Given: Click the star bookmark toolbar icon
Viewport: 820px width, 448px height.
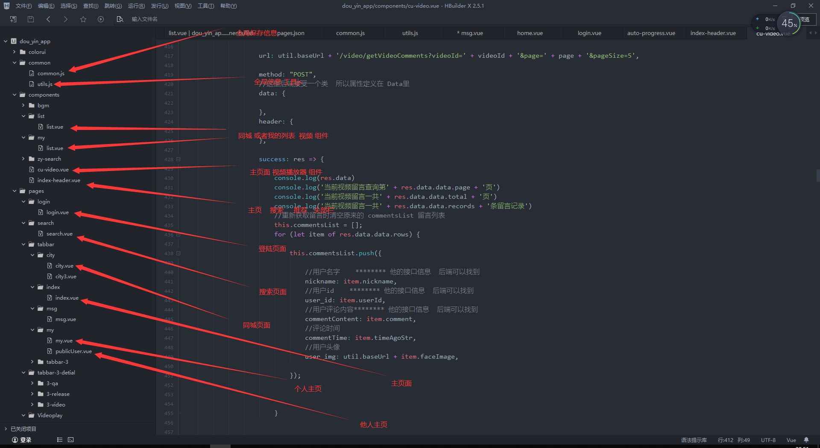Looking at the screenshot, I should 83,19.
